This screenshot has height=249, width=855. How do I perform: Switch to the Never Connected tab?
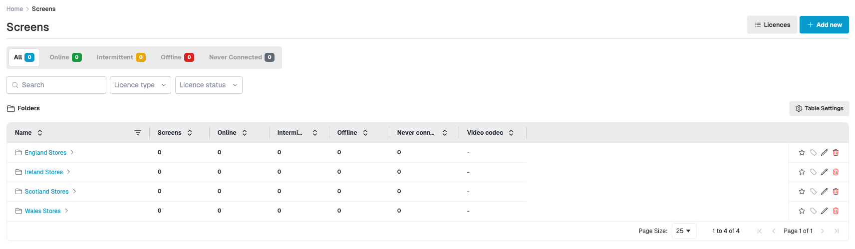coord(242,57)
